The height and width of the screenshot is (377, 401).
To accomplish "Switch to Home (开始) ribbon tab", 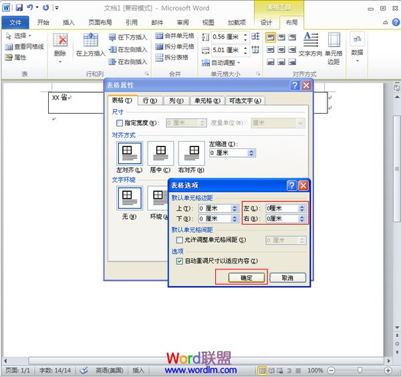I will 43,23.
